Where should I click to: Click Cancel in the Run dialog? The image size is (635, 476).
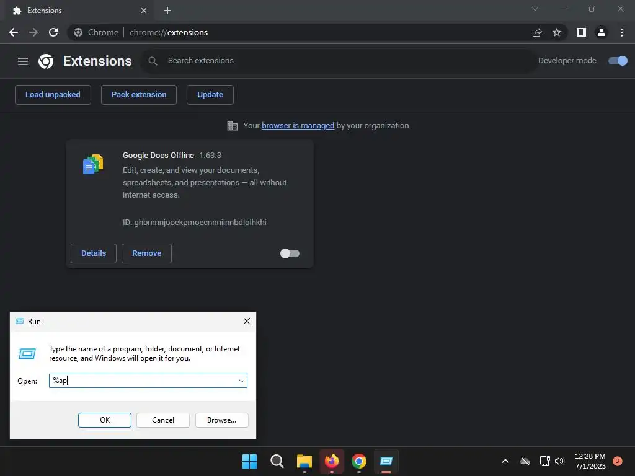(x=163, y=420)
